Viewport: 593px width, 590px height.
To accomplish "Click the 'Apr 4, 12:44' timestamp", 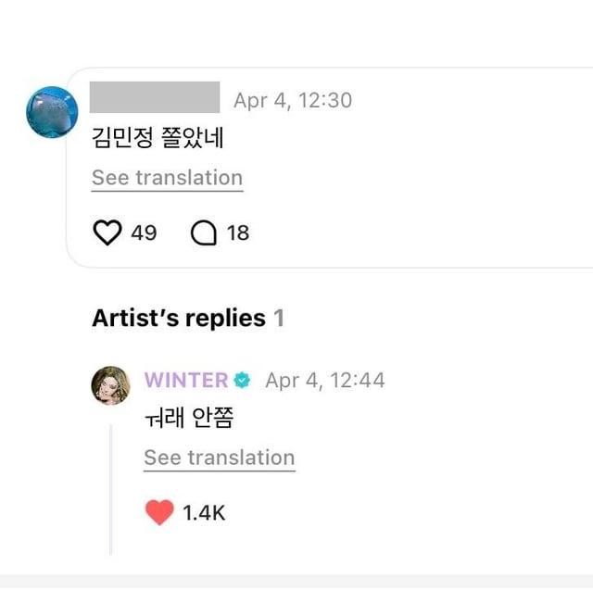I will (325, 380).
